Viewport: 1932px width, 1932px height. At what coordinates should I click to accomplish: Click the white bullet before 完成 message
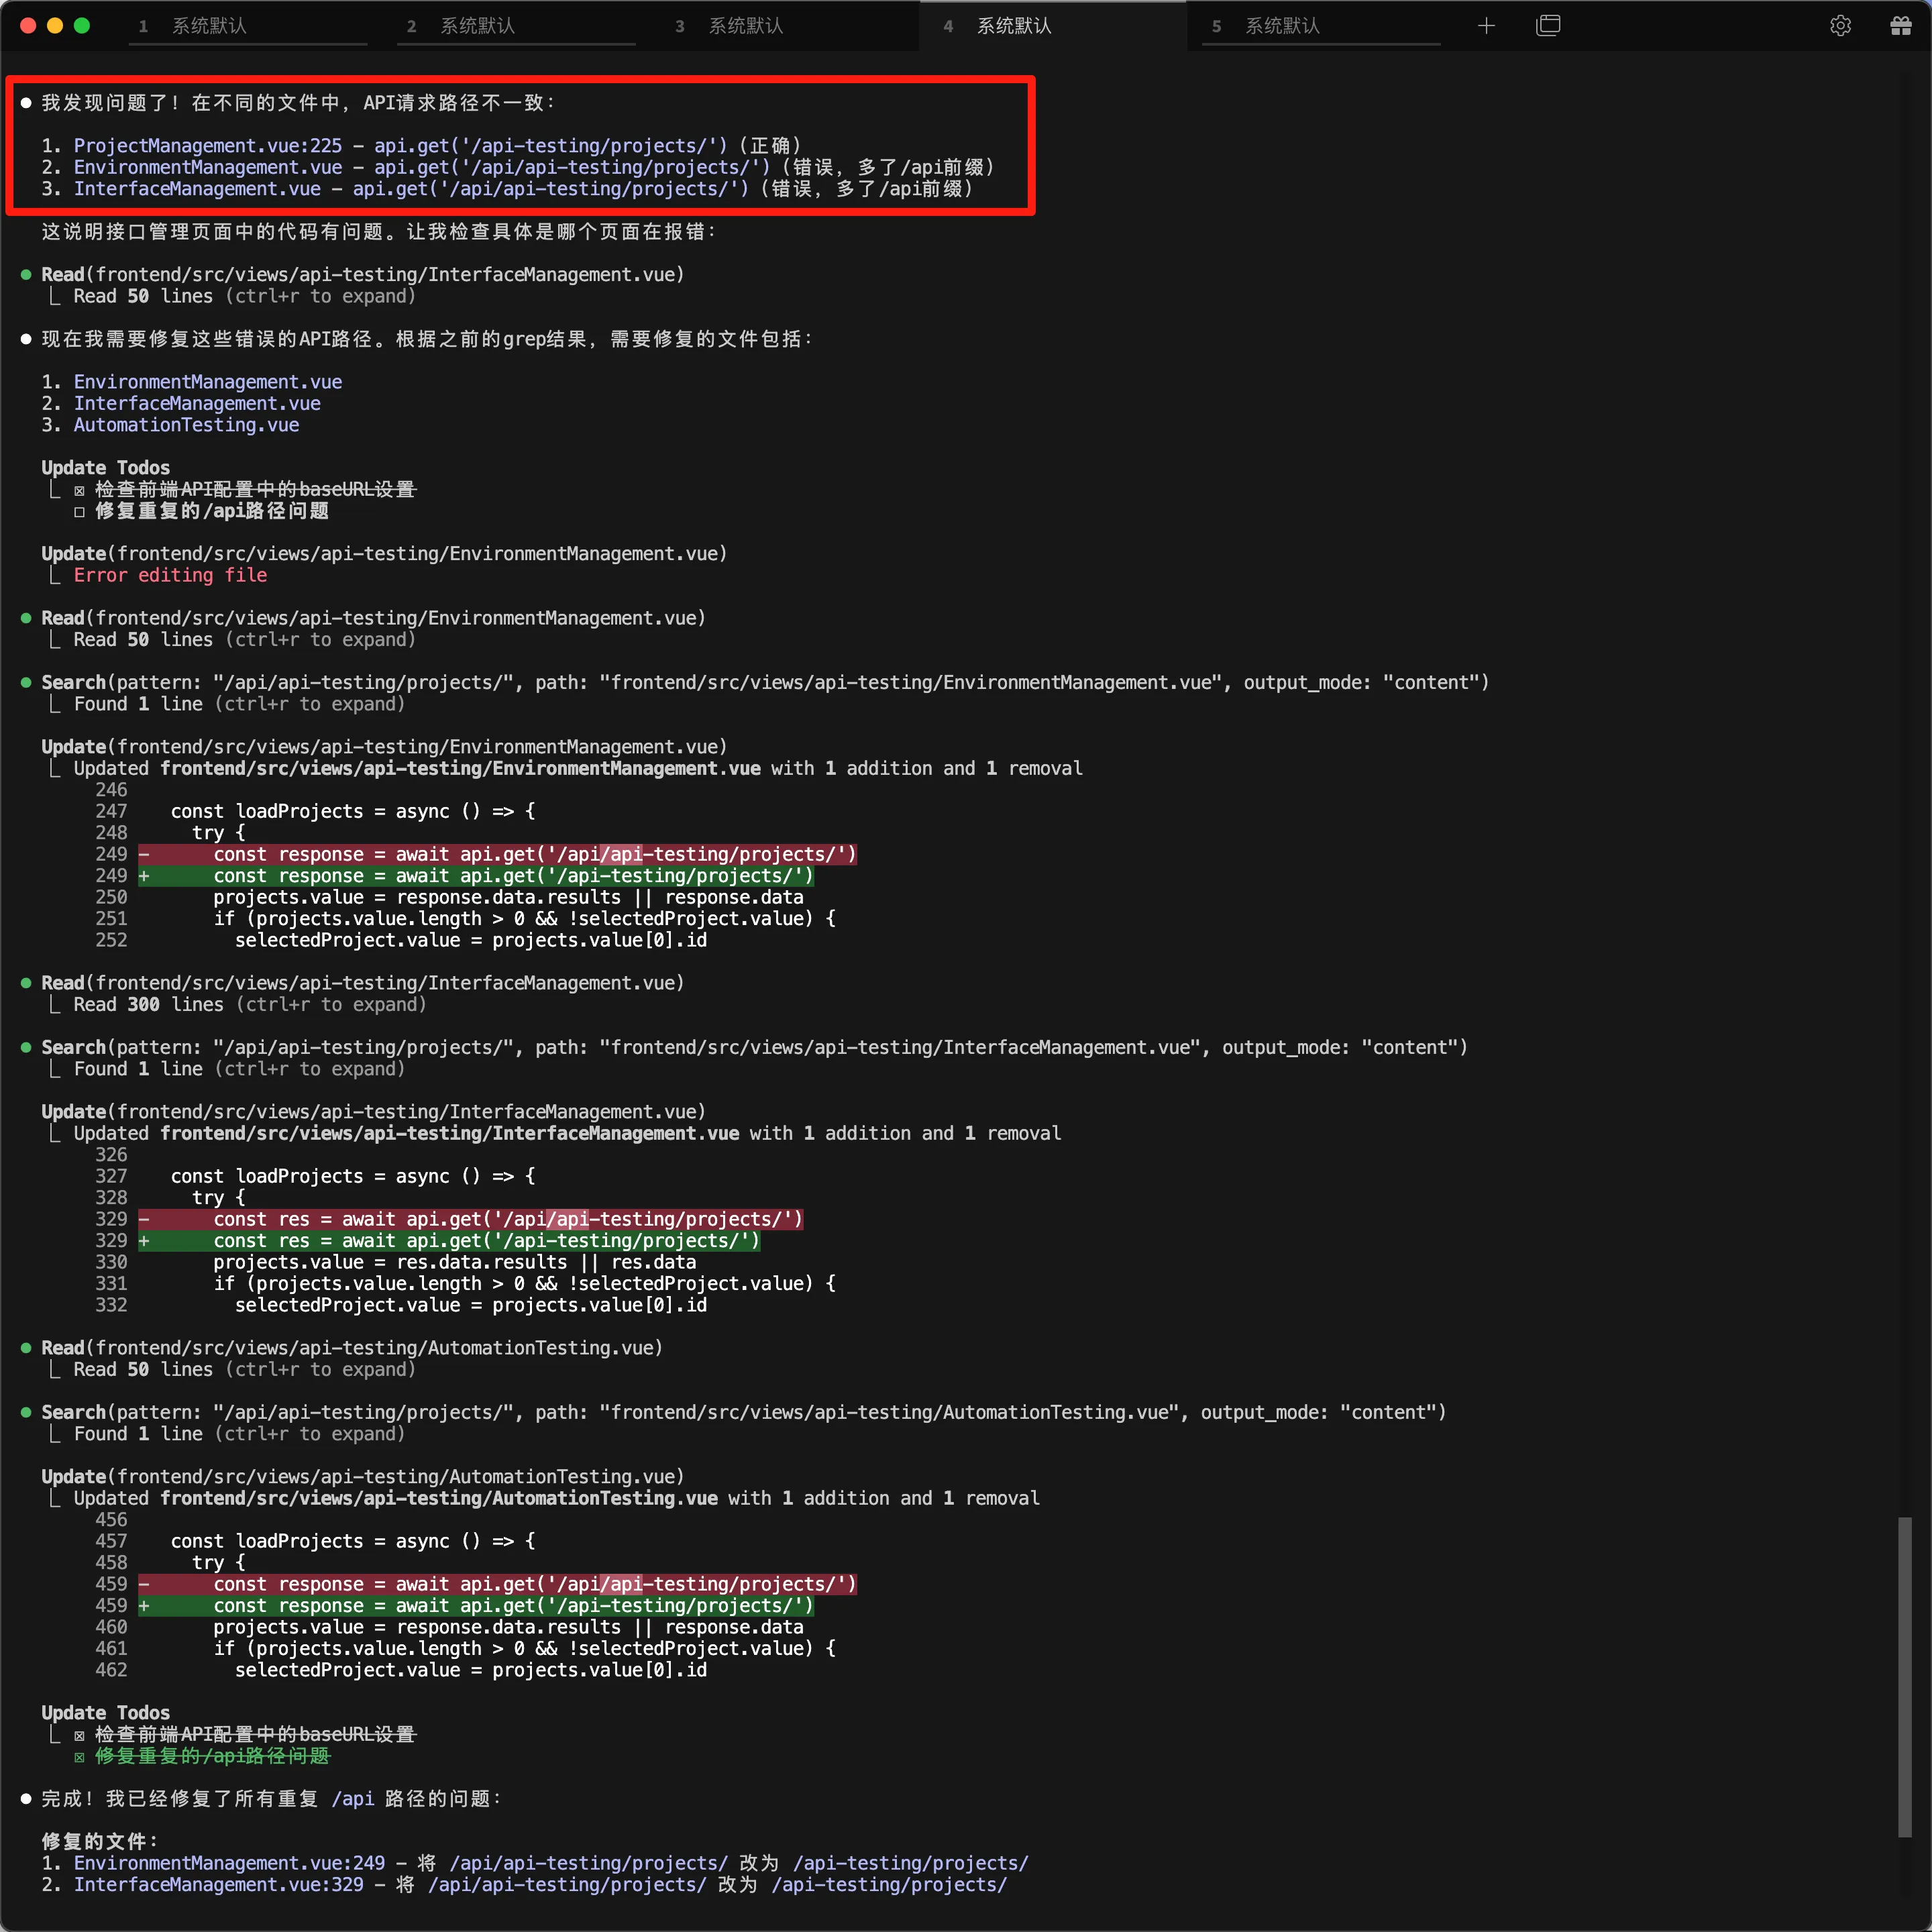tap(26, 1799)
